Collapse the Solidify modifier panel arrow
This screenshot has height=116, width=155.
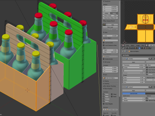point(123,59)
